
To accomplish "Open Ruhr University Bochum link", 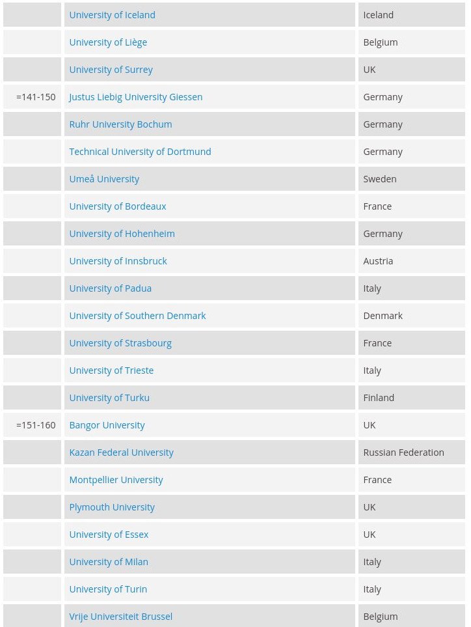I will (x=120, y=124).
